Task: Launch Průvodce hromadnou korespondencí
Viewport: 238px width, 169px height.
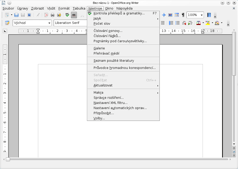Action: tap(123, 68)
